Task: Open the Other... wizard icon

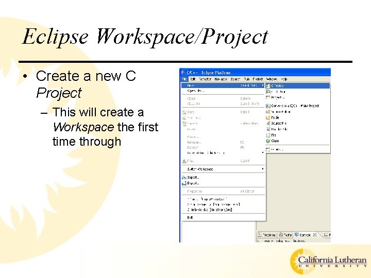Action: point(268,149)
